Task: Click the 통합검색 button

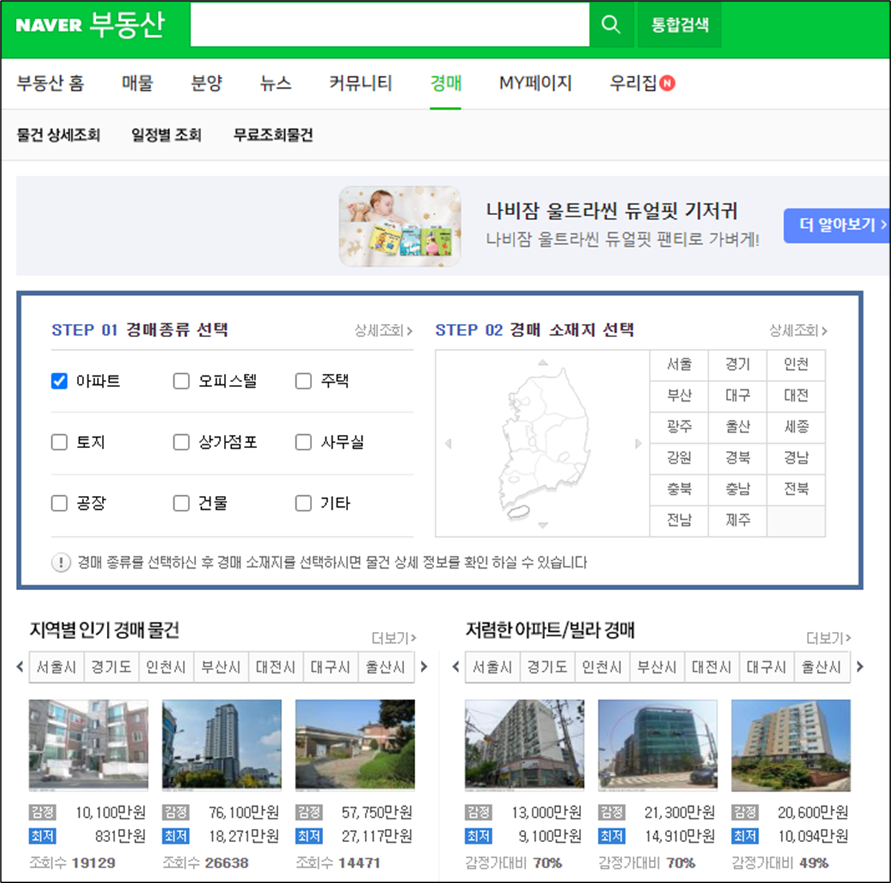Action: coord(679,24)
